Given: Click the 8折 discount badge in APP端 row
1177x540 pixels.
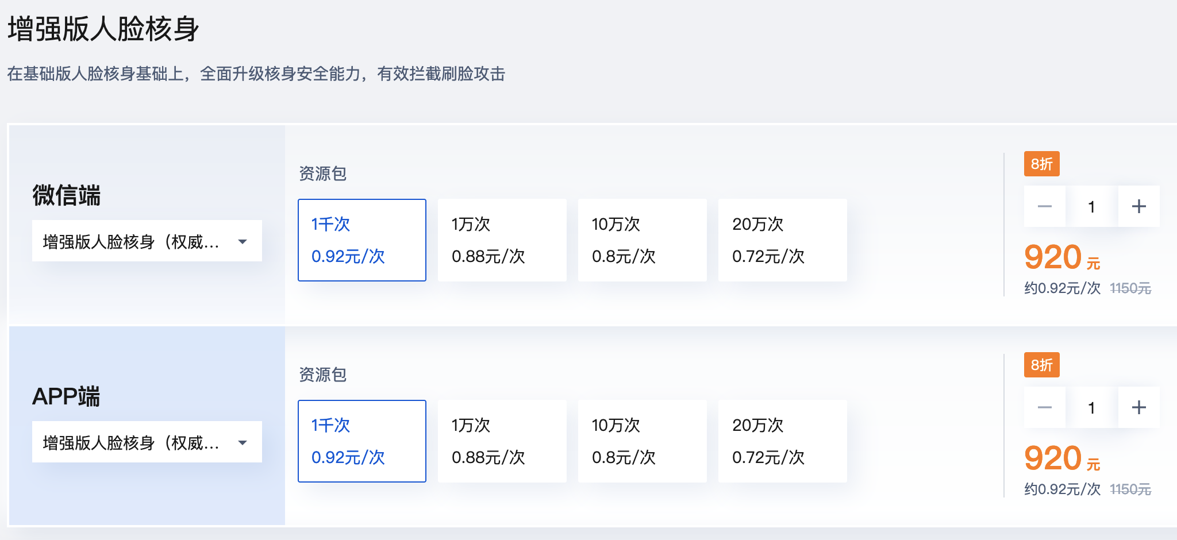Looking at the screenshot, I should pos(1041,365).
